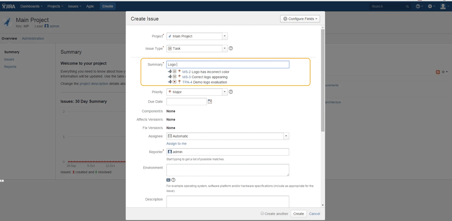Click the Create button in dialog footer

[298, 214]
